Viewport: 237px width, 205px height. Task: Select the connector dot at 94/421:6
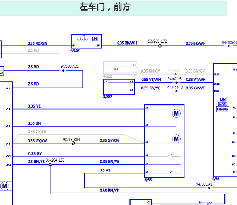click(x=176, y=82)
